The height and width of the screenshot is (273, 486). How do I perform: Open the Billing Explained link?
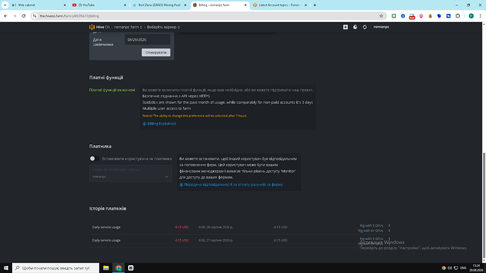(x=161, y=124)
